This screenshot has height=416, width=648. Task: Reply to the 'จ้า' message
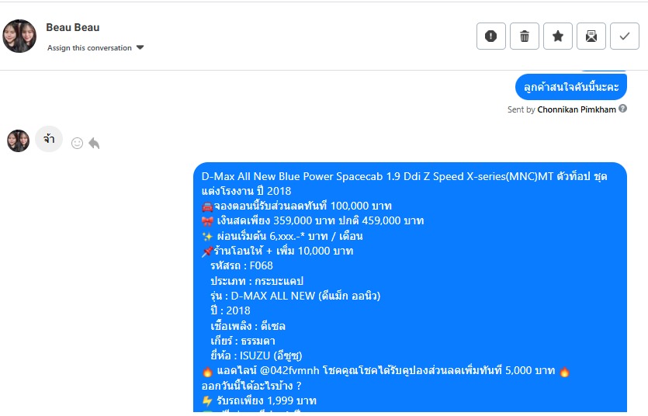94,143
